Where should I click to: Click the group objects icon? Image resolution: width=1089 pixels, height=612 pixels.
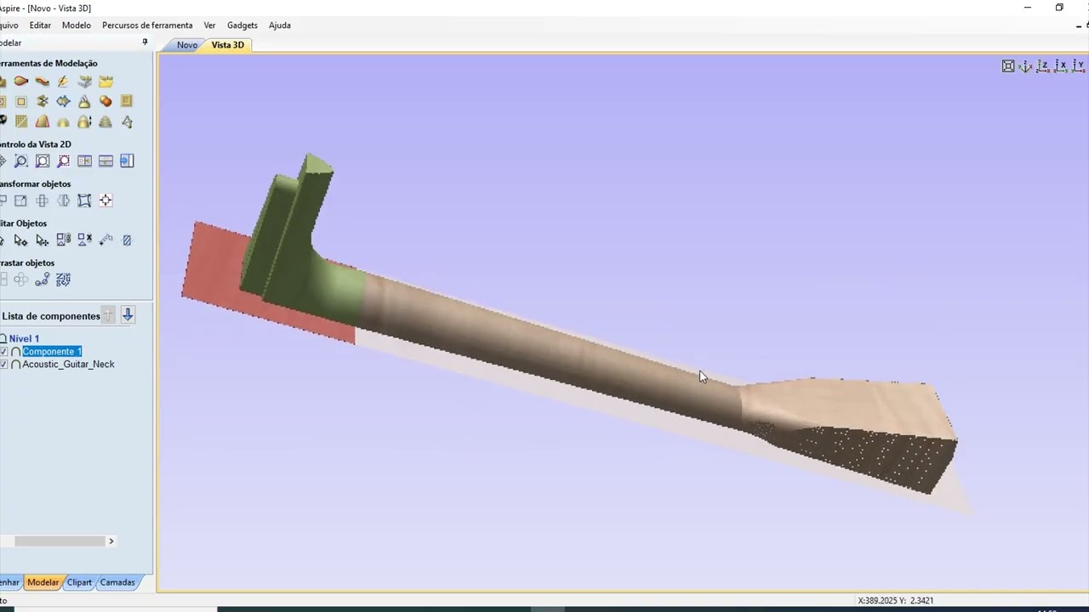coord(63,240)
